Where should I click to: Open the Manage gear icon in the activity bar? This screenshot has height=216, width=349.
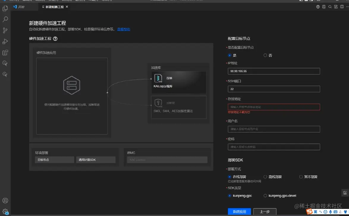tap(5, 211)
